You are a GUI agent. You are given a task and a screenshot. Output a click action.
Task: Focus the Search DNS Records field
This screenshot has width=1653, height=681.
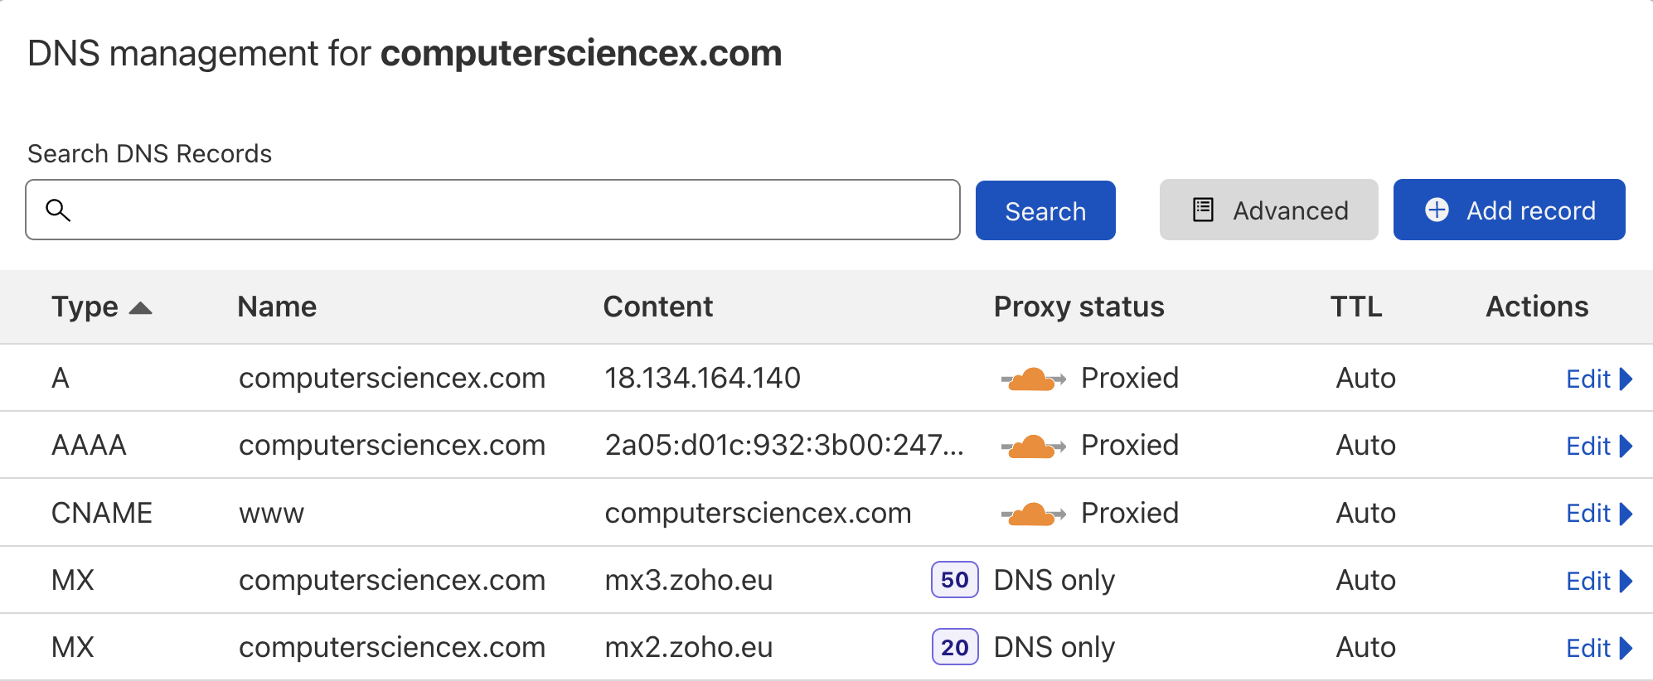click(492, 210)
